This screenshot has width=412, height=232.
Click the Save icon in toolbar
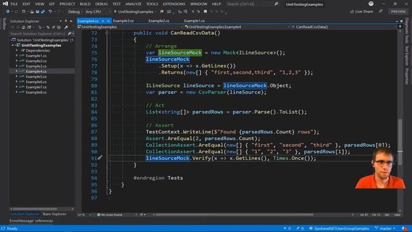[x=37, y=12]
